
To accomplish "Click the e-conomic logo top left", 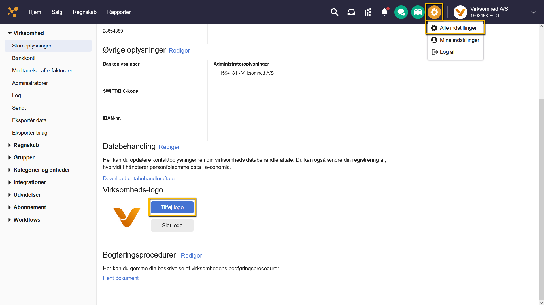I will click(x=12, y=12).
